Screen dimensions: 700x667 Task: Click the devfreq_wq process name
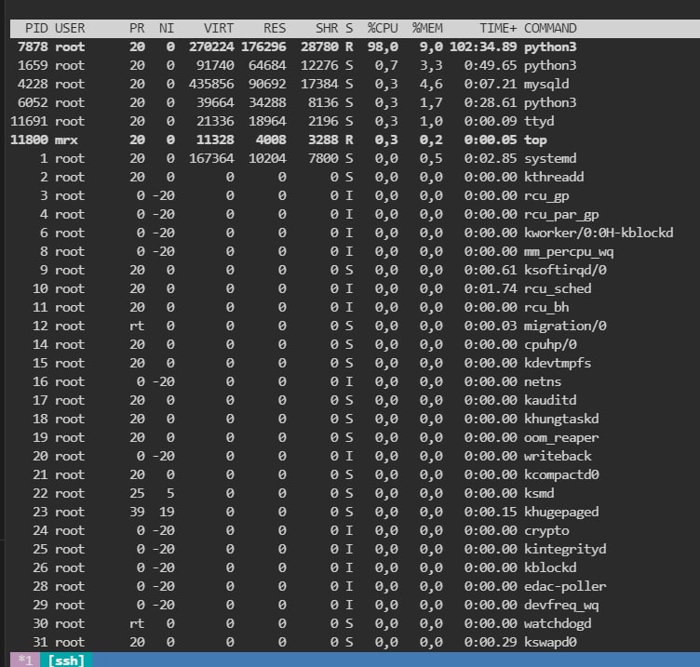click(x=561, y=605)
